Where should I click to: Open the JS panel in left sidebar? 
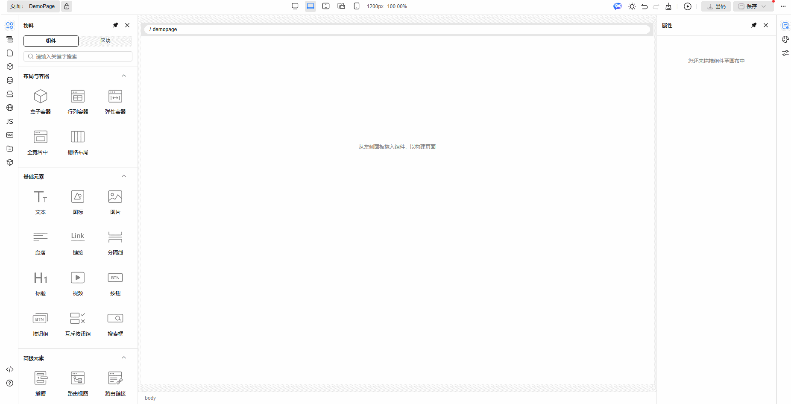10,122
